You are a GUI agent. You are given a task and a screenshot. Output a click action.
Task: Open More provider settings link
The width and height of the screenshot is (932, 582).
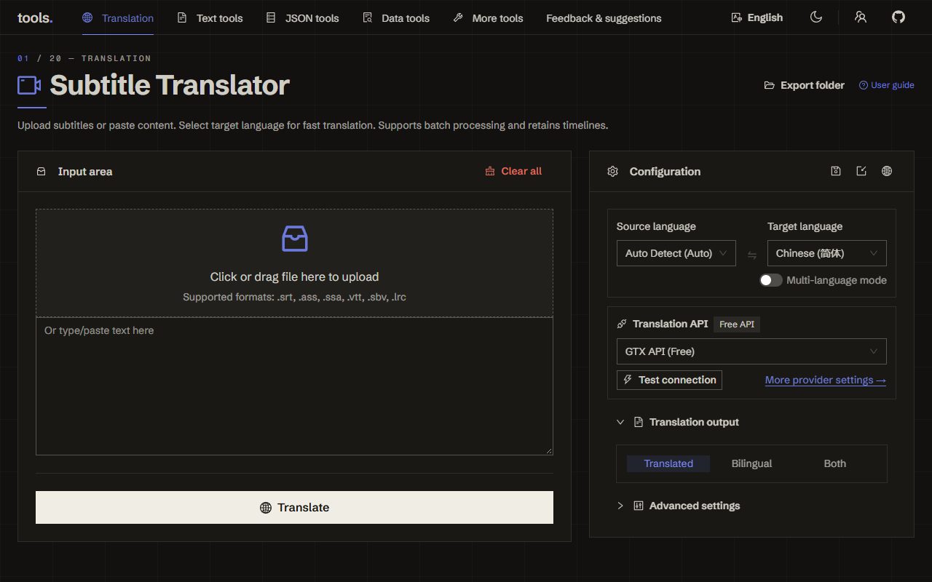pos(826,380)
